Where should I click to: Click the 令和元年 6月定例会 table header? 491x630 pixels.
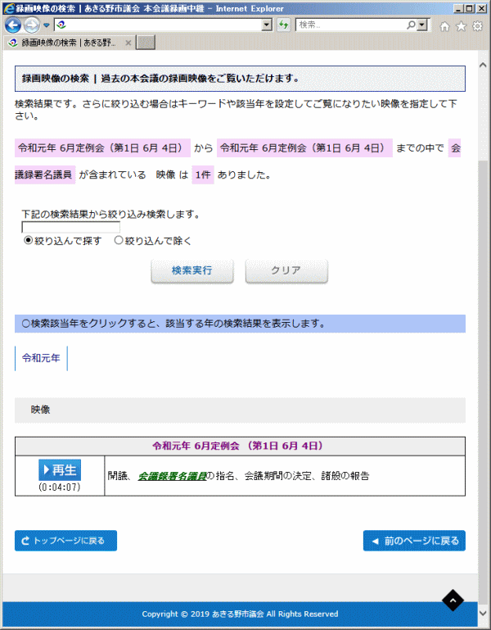240,446
